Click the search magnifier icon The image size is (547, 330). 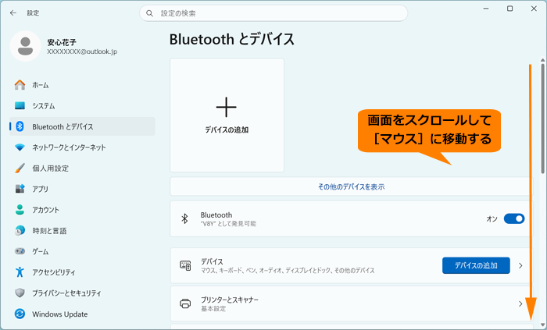tap(150, 13)
